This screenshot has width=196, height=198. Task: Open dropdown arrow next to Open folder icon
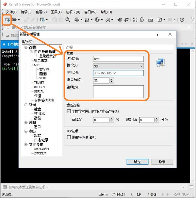pyautogui.click(x=19, y=20)
